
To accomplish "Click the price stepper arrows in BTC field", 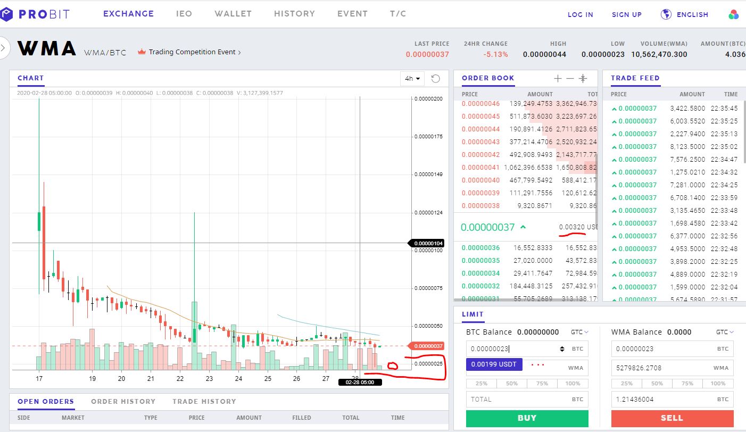I will click(x=561, y=348).
